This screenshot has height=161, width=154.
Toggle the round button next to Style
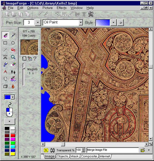pos(121,23)
